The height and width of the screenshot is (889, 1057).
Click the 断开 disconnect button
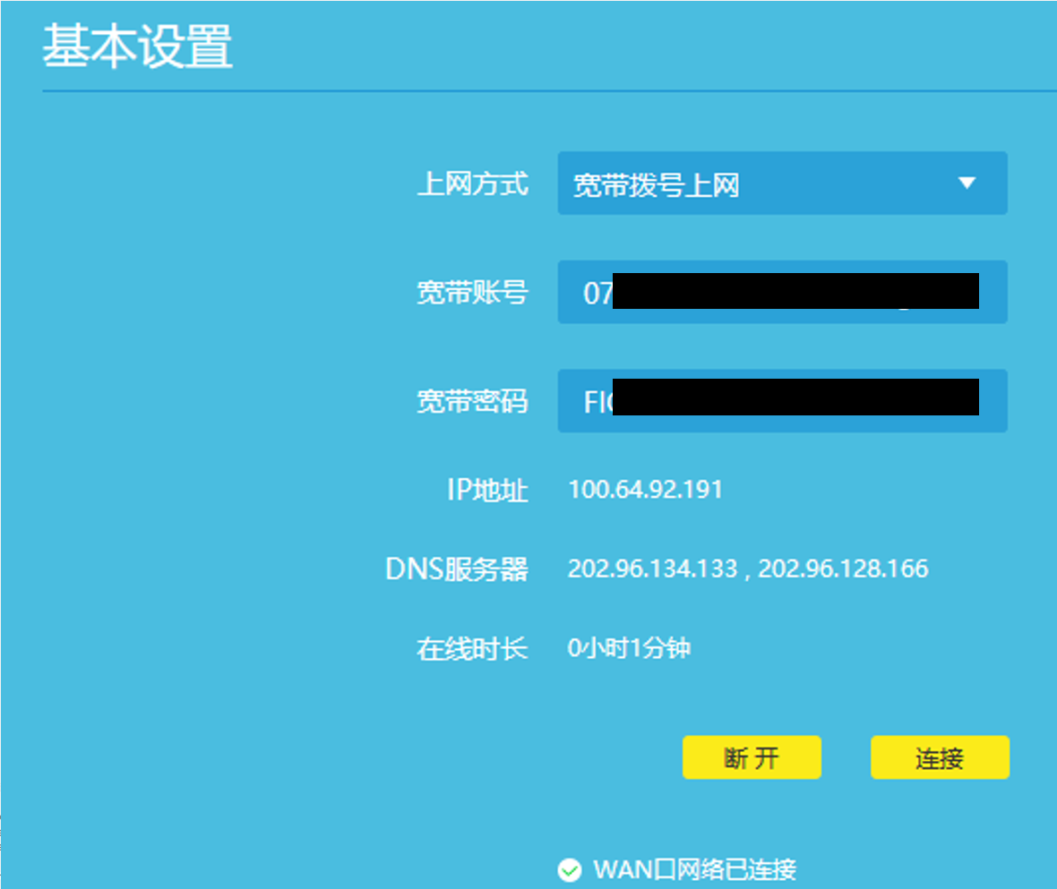tap(752, 757)
